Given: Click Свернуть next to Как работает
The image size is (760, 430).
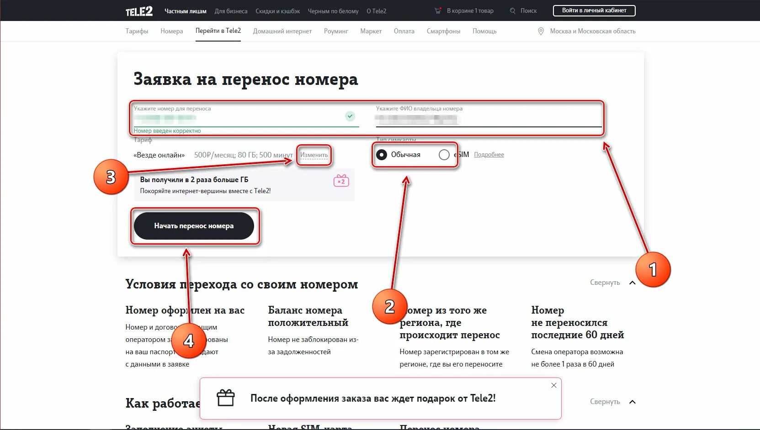Looking at the screenshot, I should coord(605,402).
